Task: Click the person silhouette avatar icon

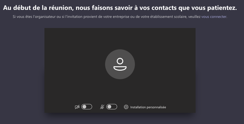Action: click(120, 64)
